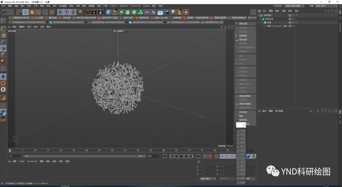Toggle the Z axis lock
The height and width of the screenshot is (187, 342).
[73, 12]
